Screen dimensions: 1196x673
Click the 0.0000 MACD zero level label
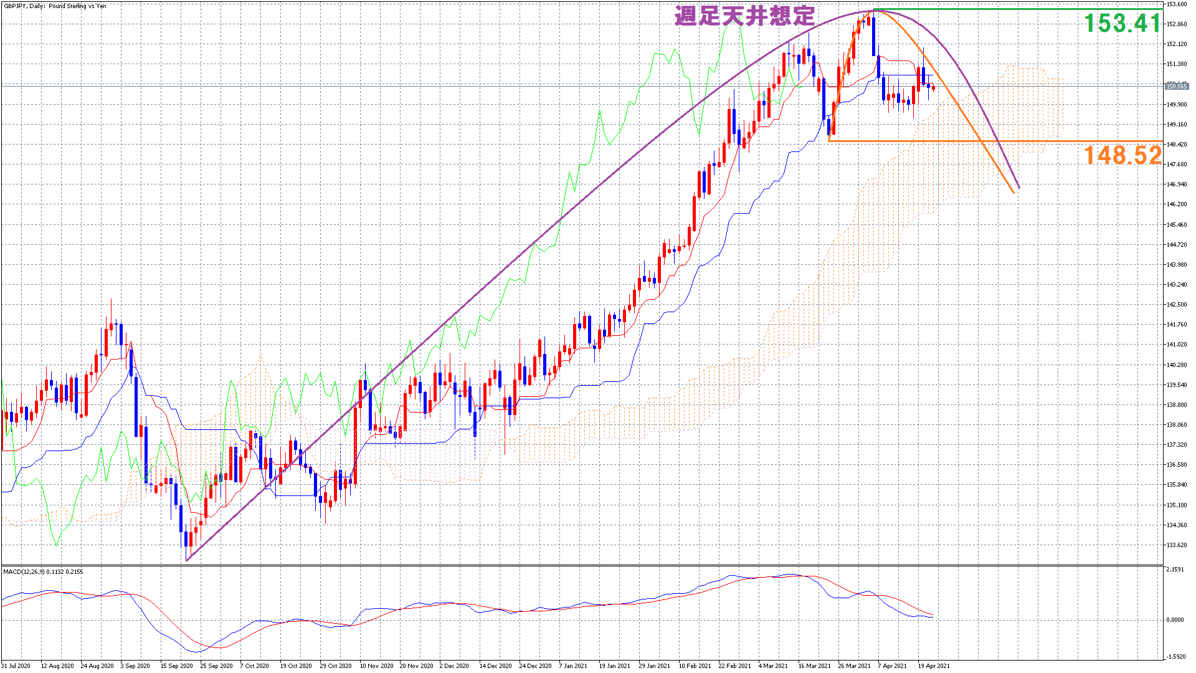[1175, 619]
